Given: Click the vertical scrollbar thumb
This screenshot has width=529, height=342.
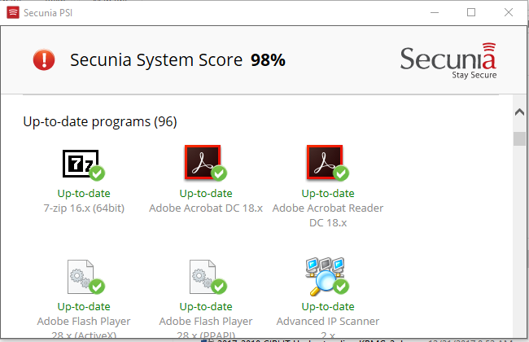Looking at the screenshot, I should point(519,138).
